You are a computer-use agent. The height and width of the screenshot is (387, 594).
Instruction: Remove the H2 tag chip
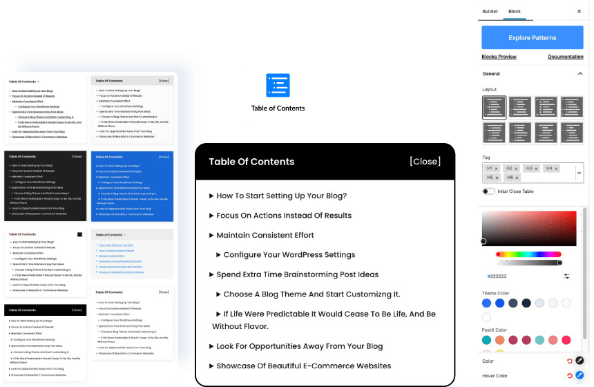click(516, 169)
